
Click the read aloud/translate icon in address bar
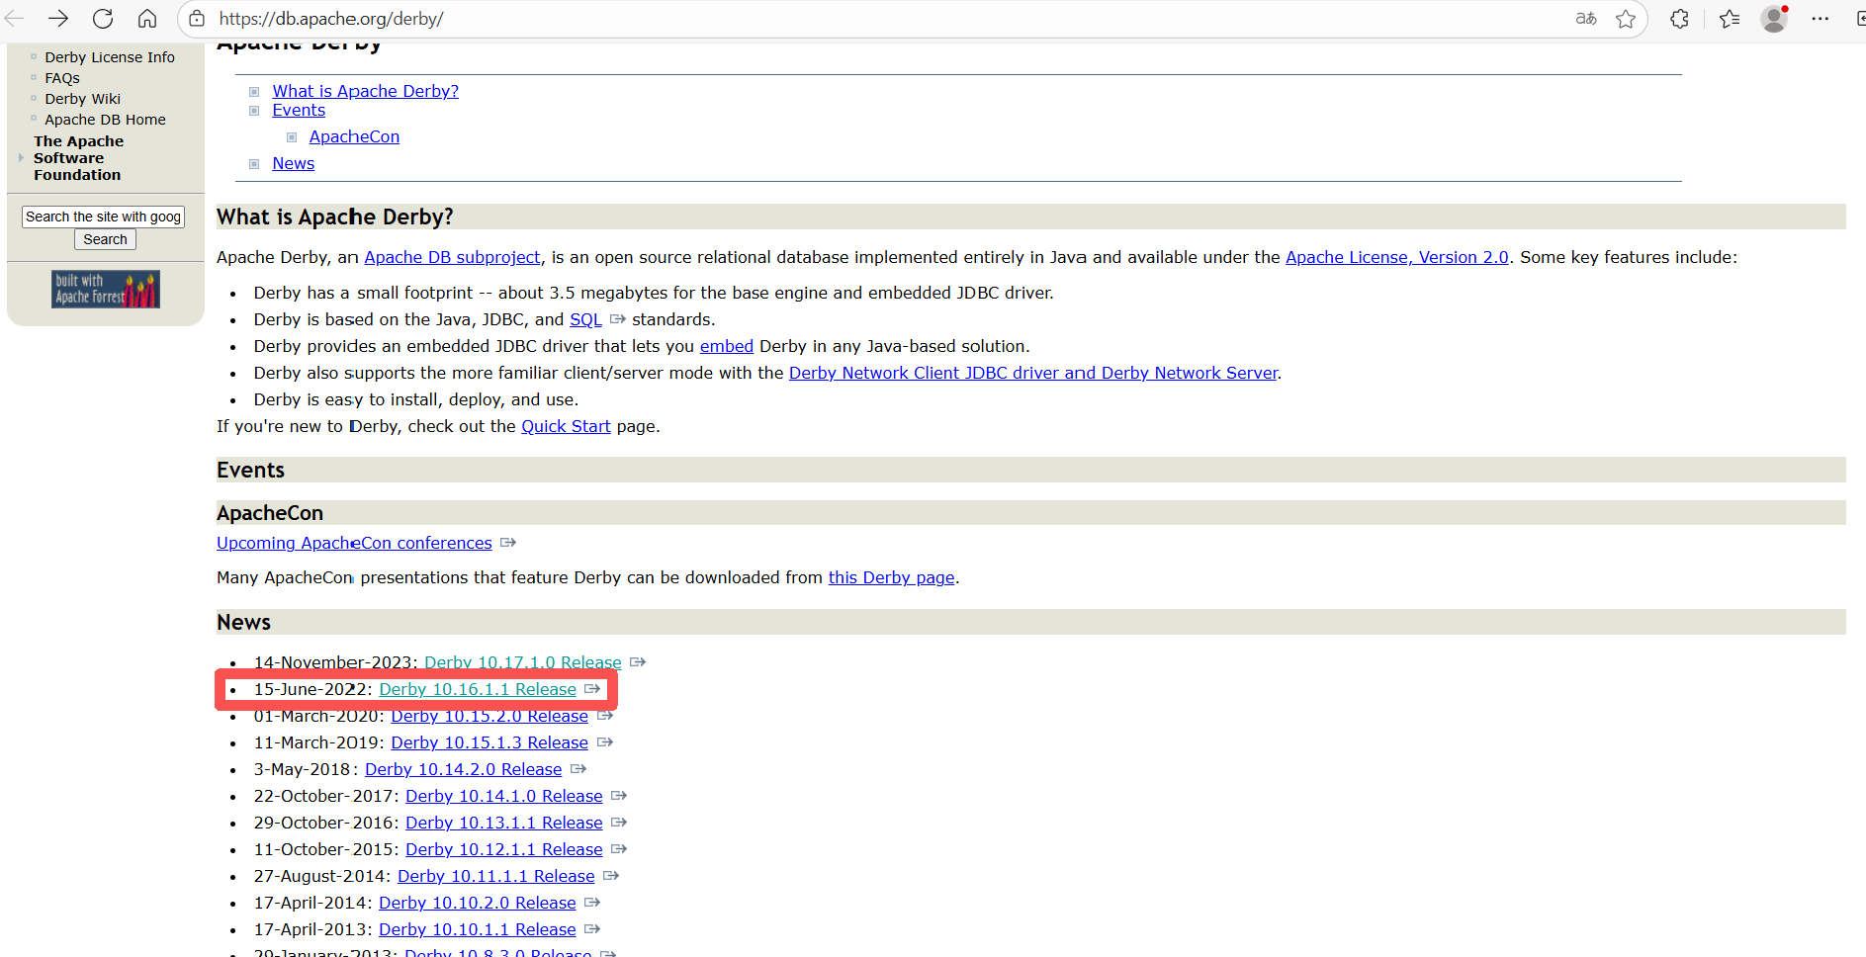pyautogui.click(x=1586, y=19)
